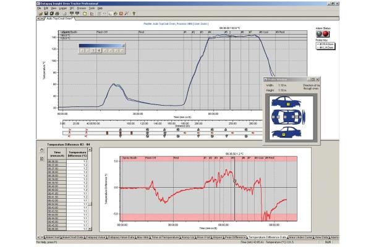Click the lock icon beside Temperature Difference table
371x247 pixels.
42,150
